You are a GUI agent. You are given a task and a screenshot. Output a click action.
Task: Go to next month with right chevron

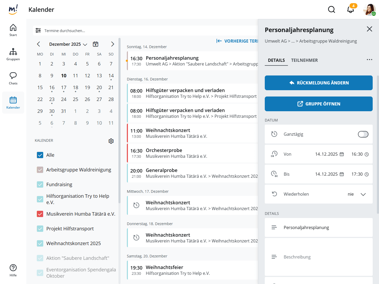coord(112,44)
